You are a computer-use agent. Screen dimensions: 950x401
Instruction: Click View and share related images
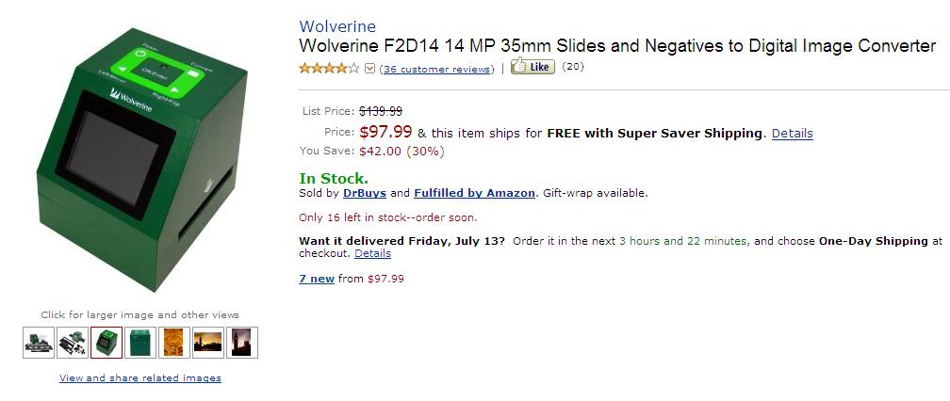139,378
